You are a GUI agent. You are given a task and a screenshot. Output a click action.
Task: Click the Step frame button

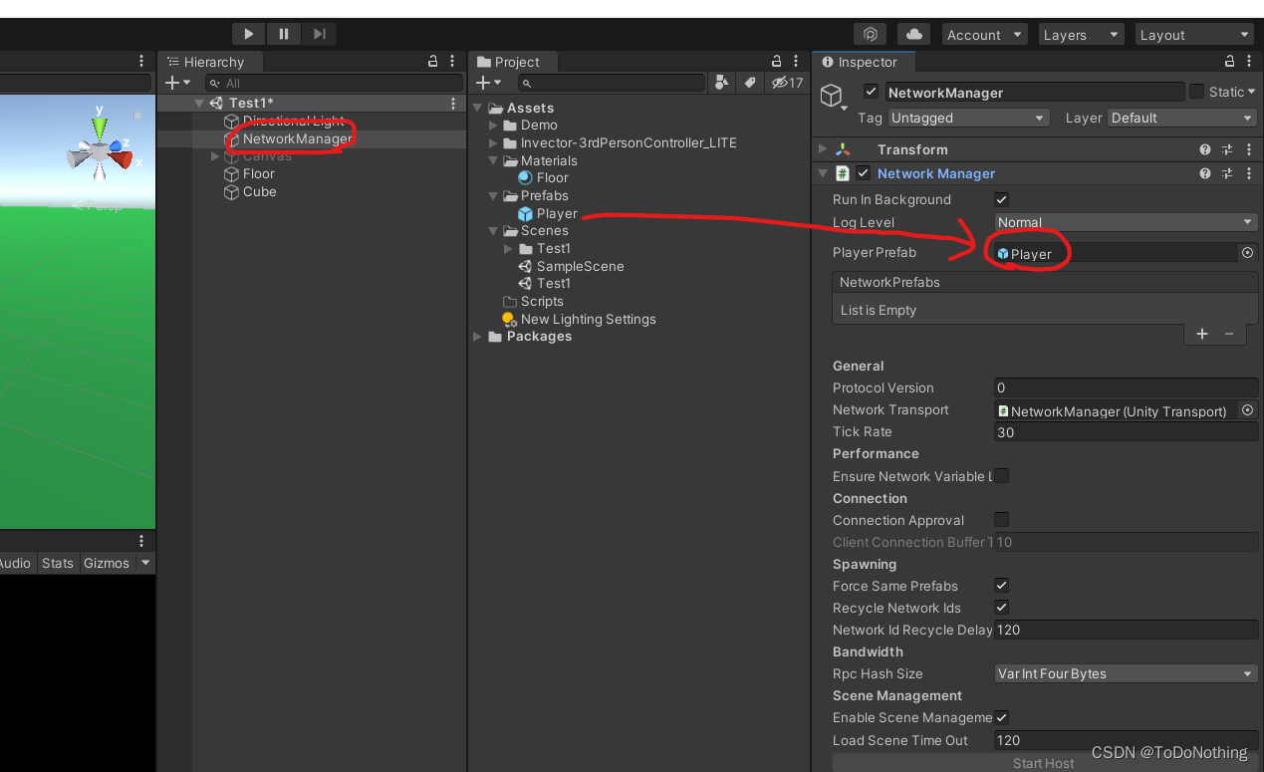point(319,34)
